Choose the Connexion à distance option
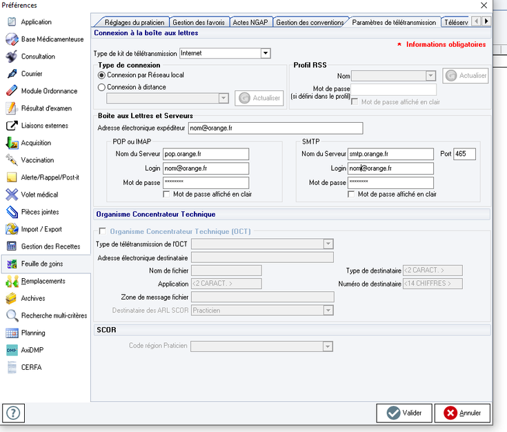This screenshot has width=507, height=432. tap(102, 87)
